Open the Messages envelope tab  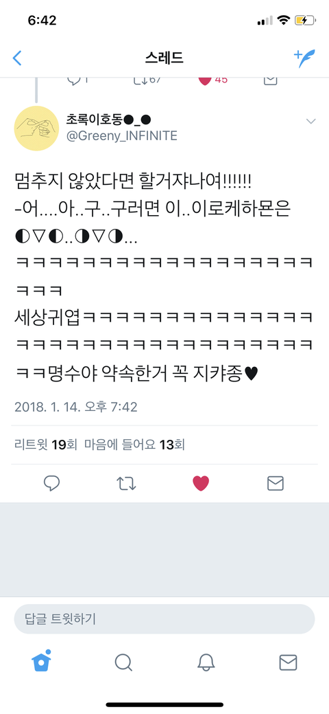[288, 662]
